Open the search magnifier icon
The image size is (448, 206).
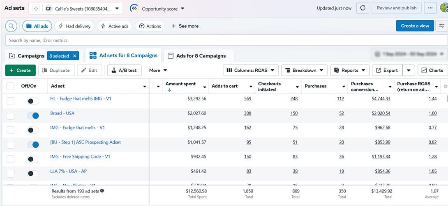pyautogui.click(x=11, y=26)
